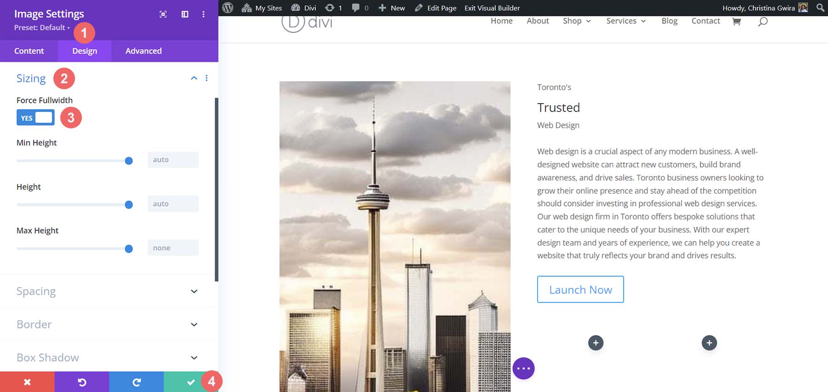Viewport: 828px width, 392px height.
Task: Switch to the Advanced tab
Action: pyautogui.click(x=144, y=51)
